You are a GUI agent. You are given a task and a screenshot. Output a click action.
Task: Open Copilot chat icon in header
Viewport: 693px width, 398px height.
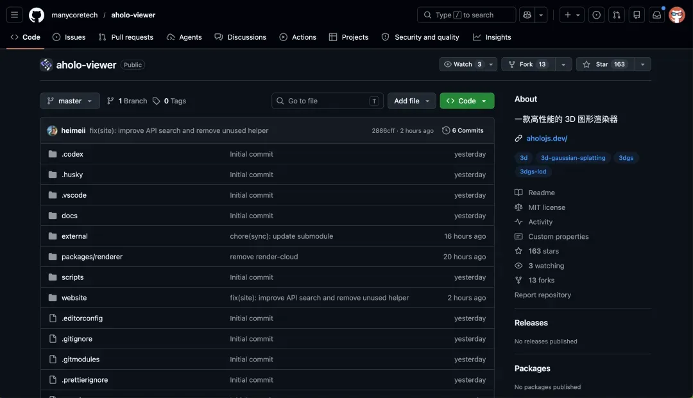[x=527, y=15]
